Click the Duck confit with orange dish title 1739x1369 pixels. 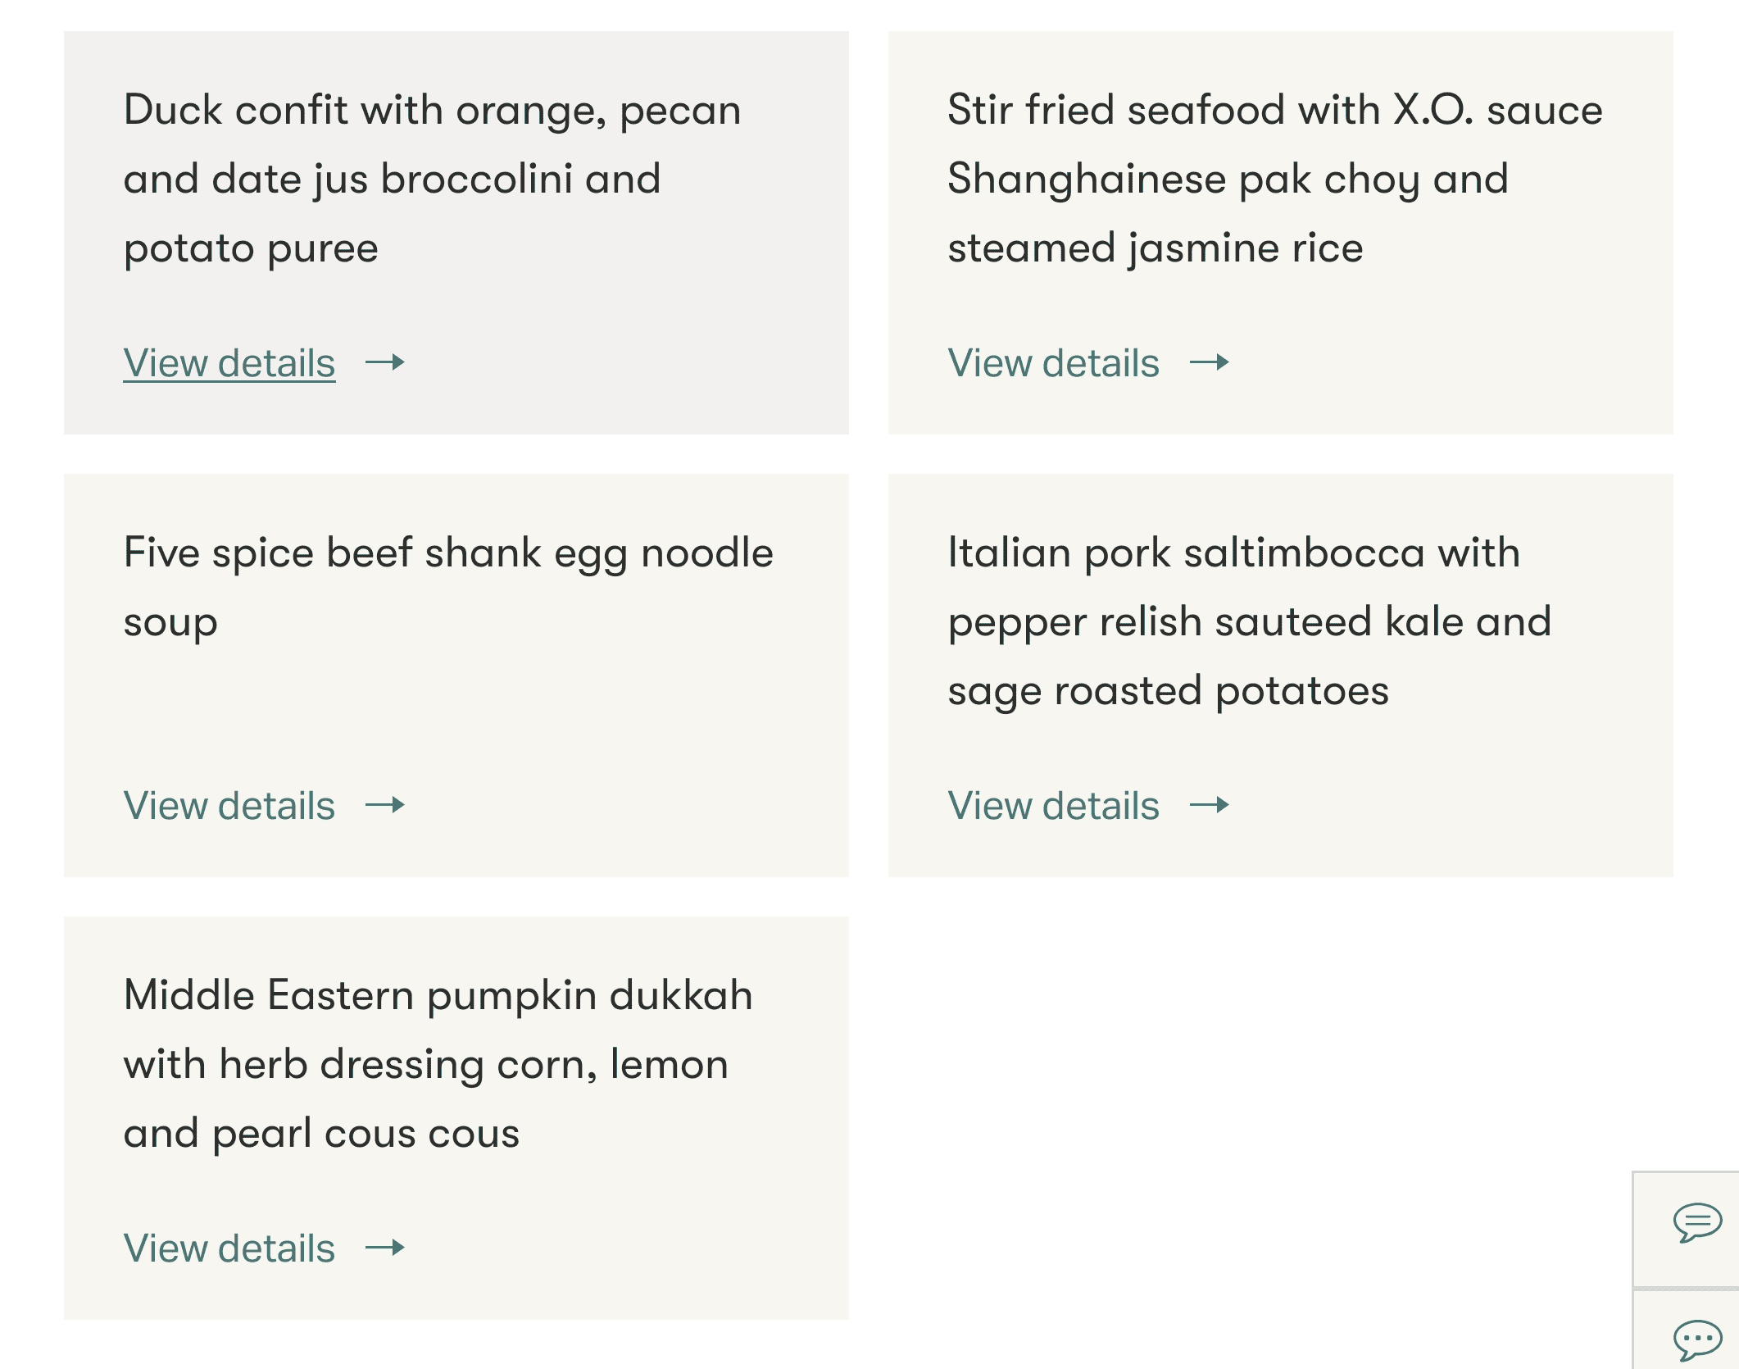pos(432,110)
